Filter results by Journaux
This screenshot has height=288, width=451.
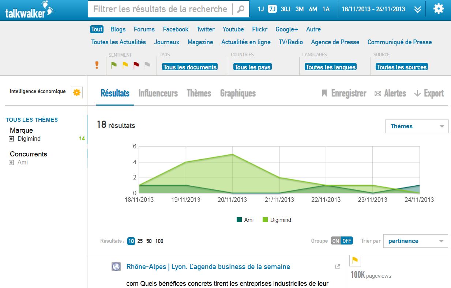(x=167, y=42)
